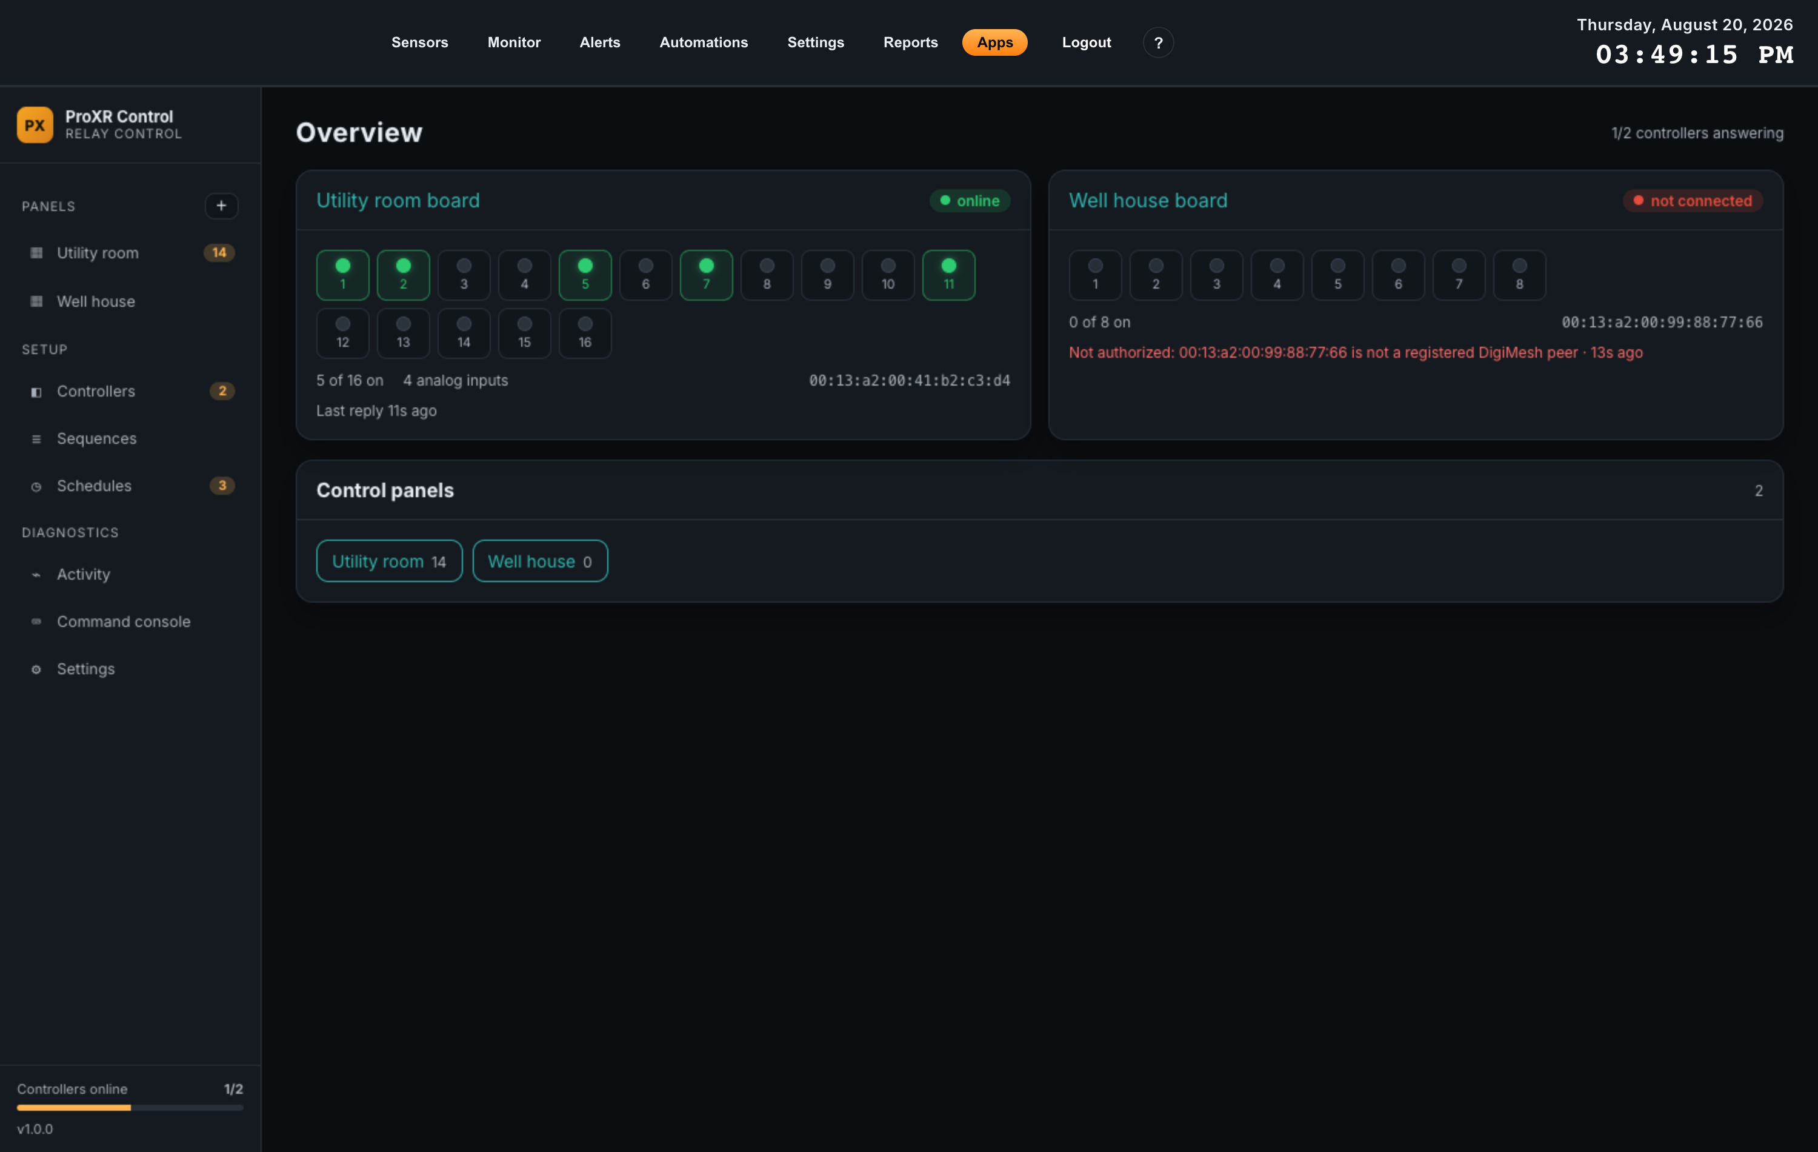
Task: Toggle relay 5 on Utility room board
Action: (585, 275)
